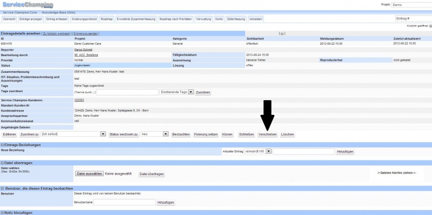Open the [Ich selbst] assignee dropdown
The height and width of the screenshot is (215, 432).
tap(73, 134)
